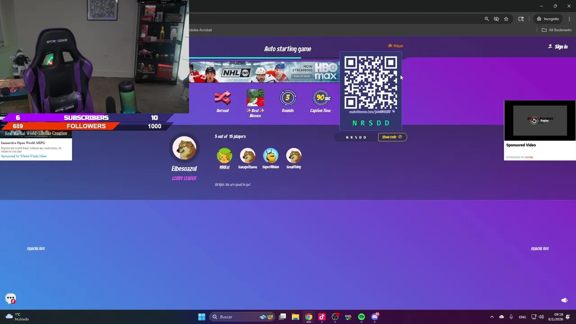Click right Remove Ads link
Image resolution: width=576 pixels, height=324 pixels.
(x=540, y=248)
